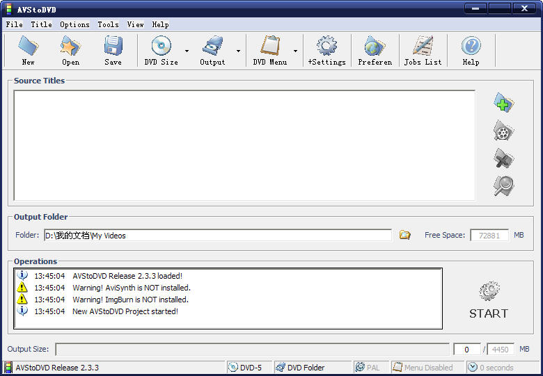Screen dimensions: 543x376
Task: Remove the title using the X icon
Action: [x=504, y=158]
